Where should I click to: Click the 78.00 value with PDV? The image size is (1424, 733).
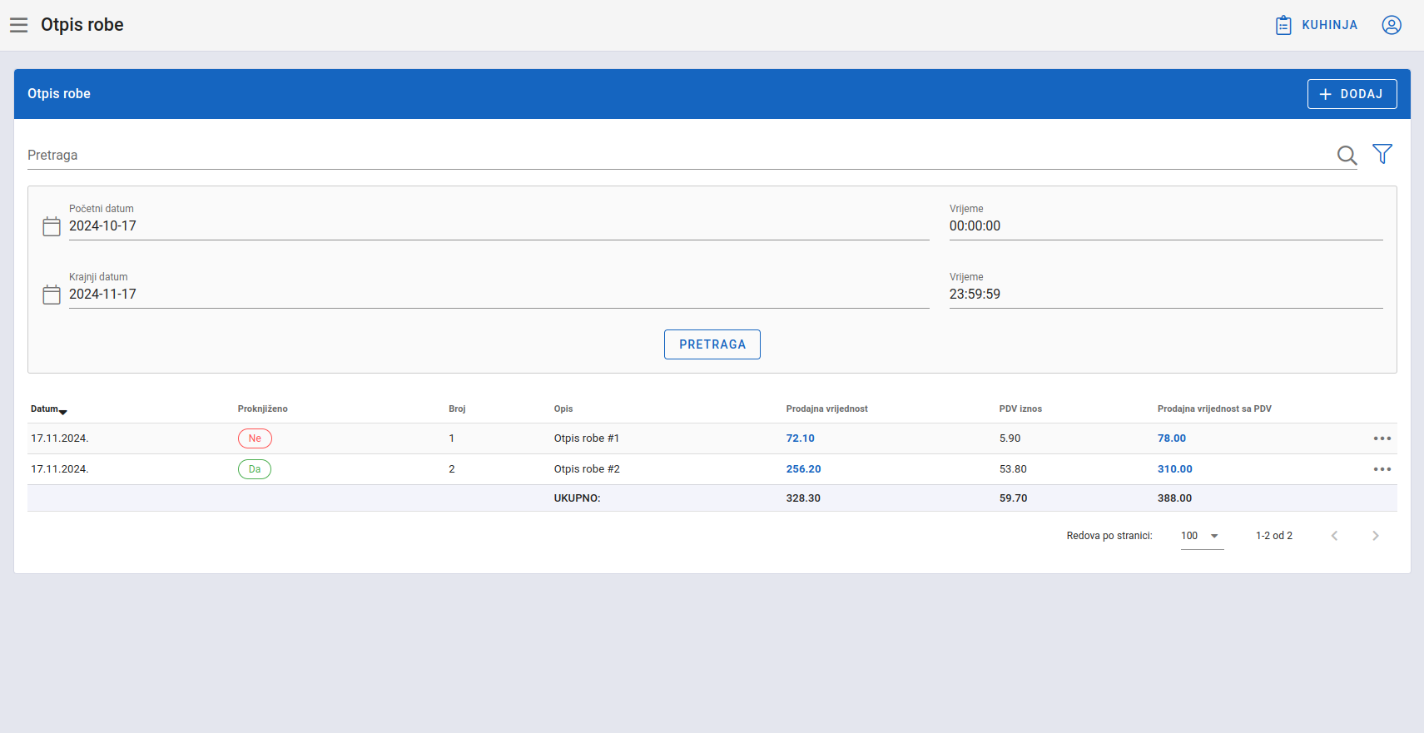click(1172, 438)
